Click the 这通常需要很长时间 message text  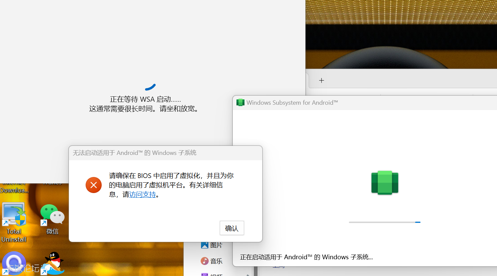[x=145, y=109]
